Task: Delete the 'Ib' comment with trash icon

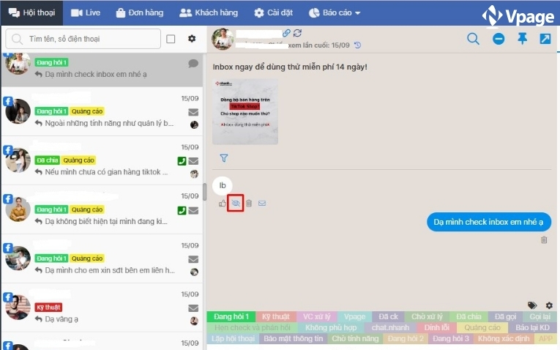Action: pos(249,204)
